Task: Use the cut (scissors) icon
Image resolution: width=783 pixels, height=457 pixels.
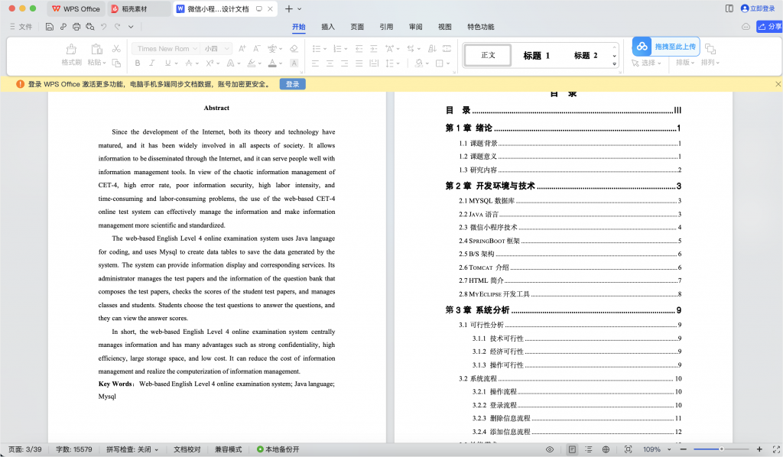Action: (x=117, y=49)
